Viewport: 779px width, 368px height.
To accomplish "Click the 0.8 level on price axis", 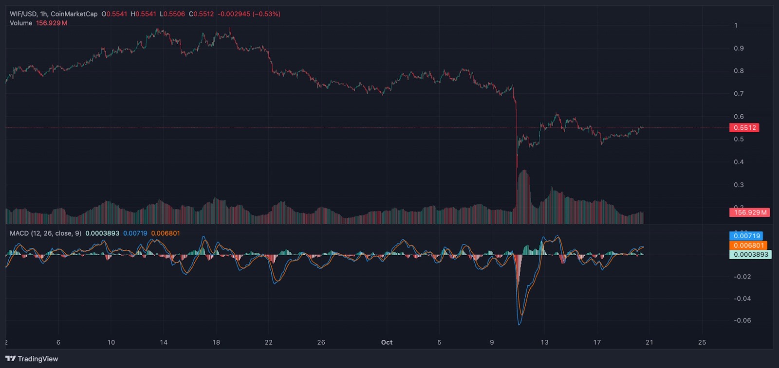I will click(x=739, y=71).
